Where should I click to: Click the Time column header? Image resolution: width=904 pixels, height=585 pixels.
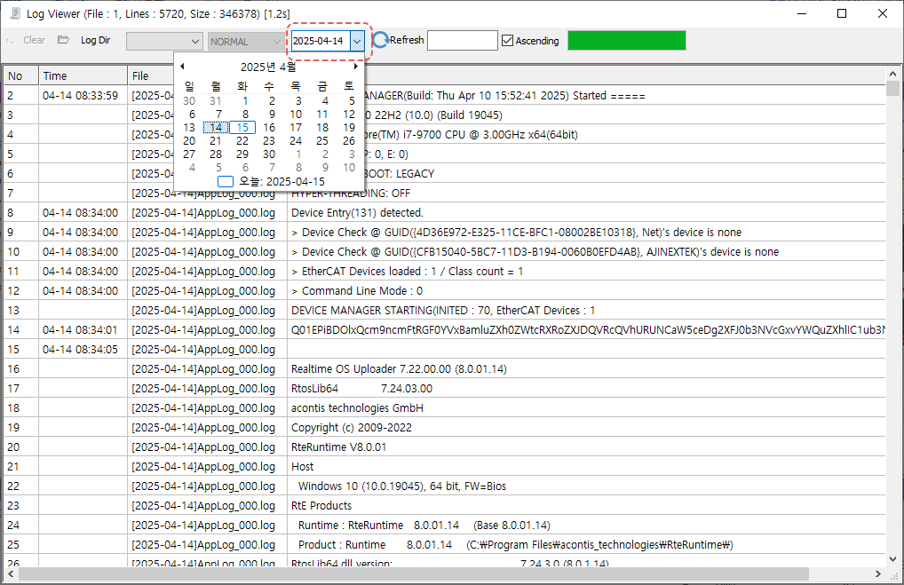click(83, 75)
